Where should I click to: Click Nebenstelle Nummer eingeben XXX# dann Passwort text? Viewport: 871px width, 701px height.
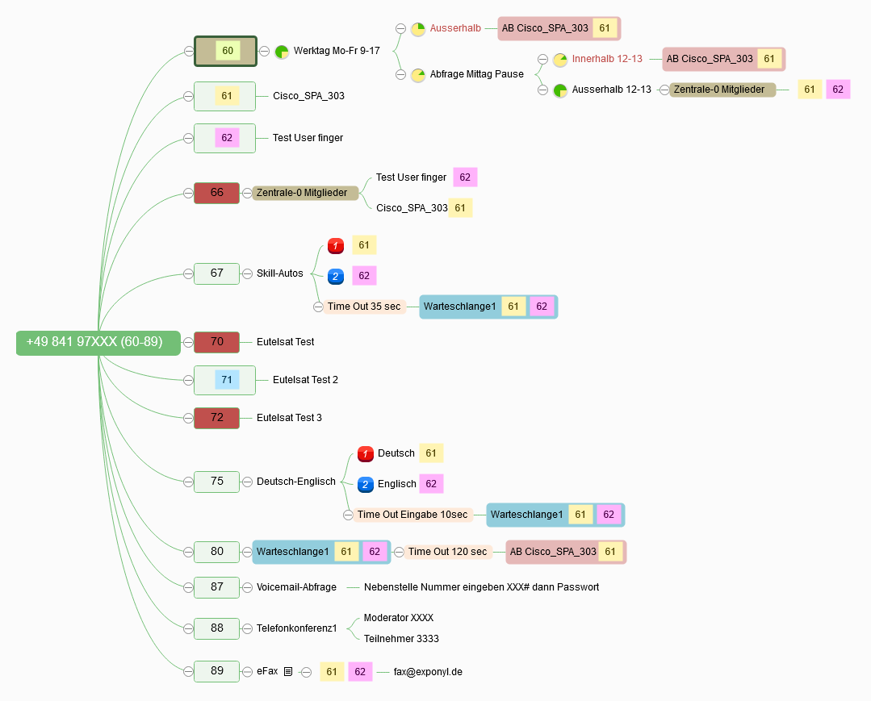point(481,587)
